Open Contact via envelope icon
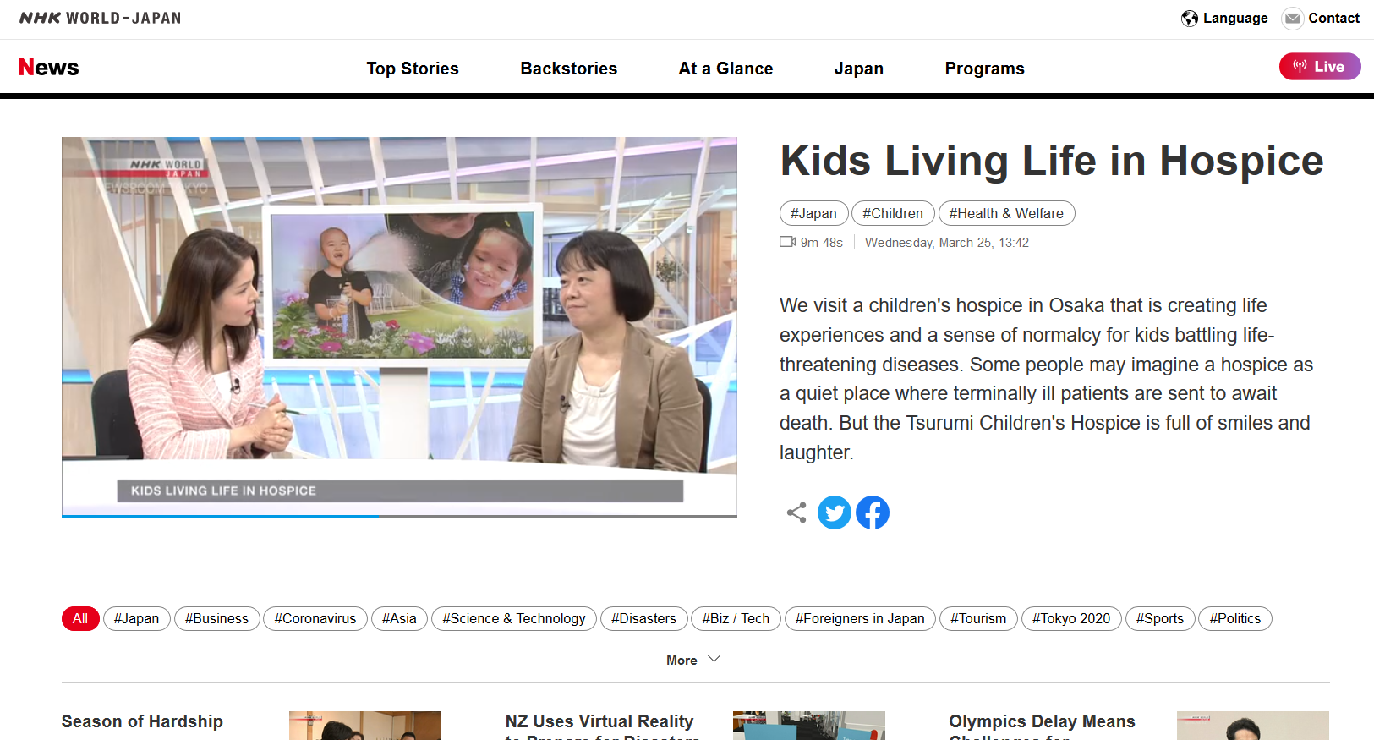 tap(1293, 19)
